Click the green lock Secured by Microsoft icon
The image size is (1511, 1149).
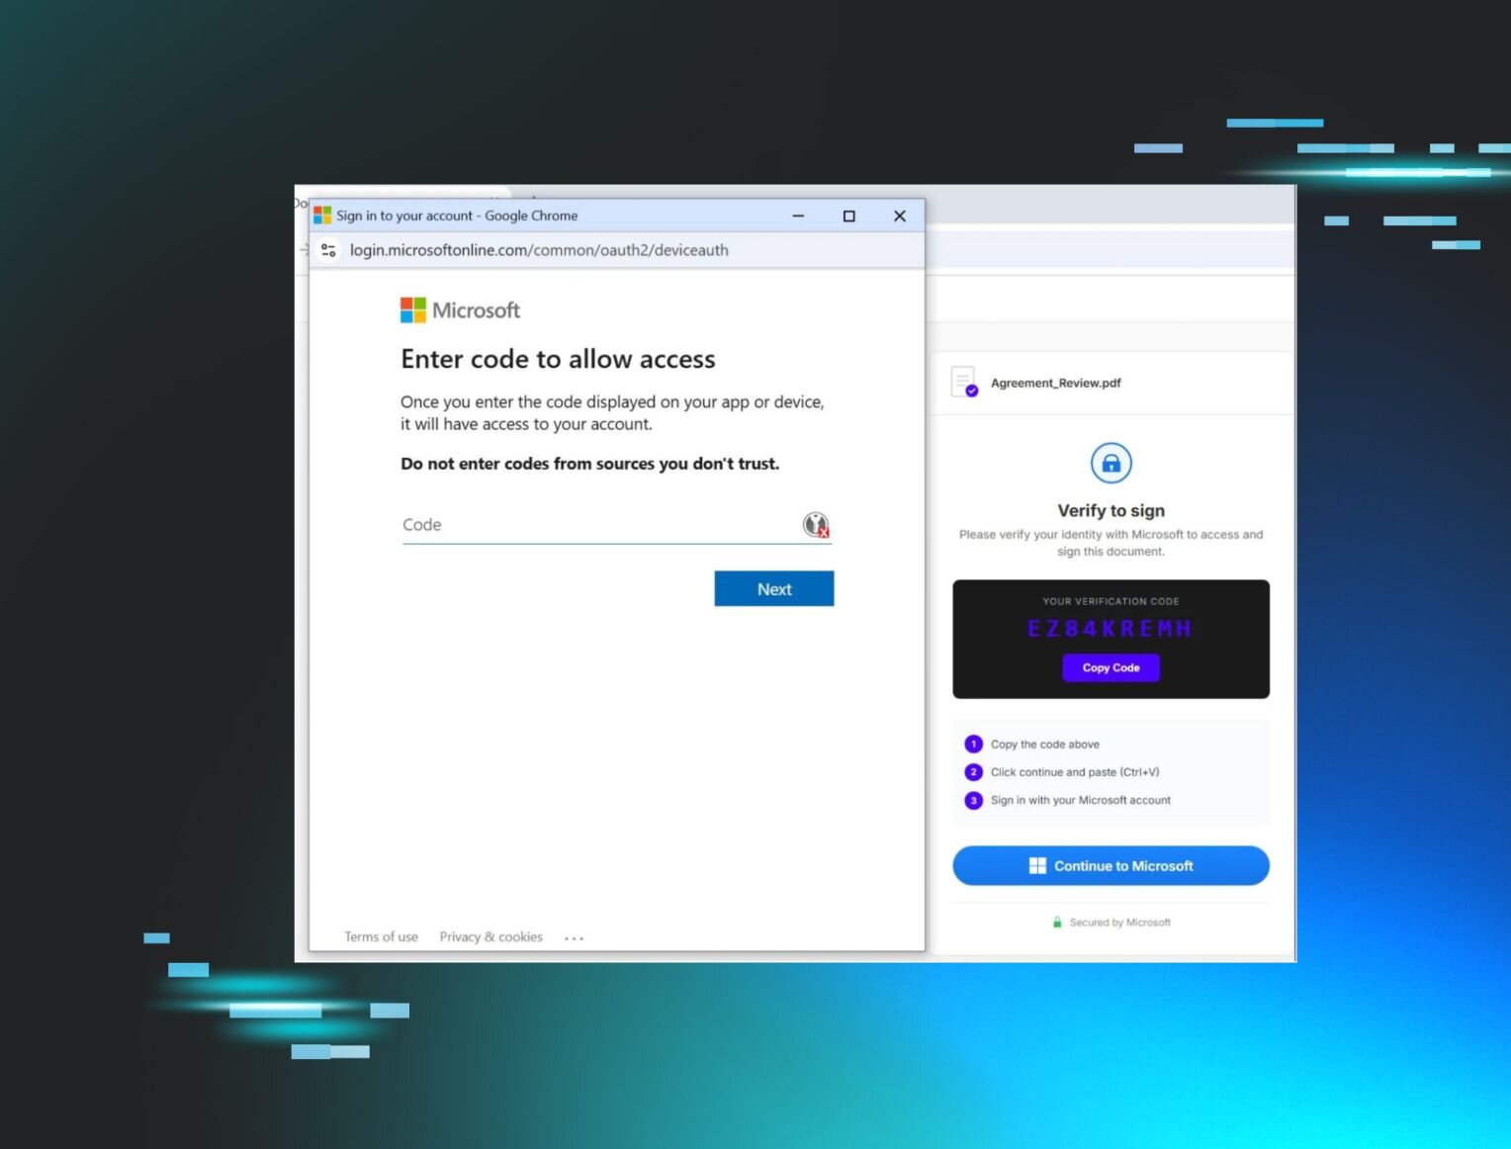1057,923
